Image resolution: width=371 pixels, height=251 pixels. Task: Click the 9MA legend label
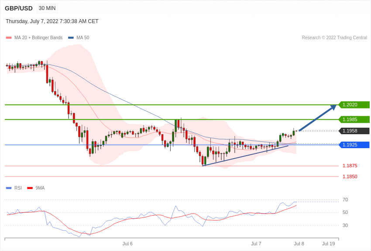tap(40, 188)
